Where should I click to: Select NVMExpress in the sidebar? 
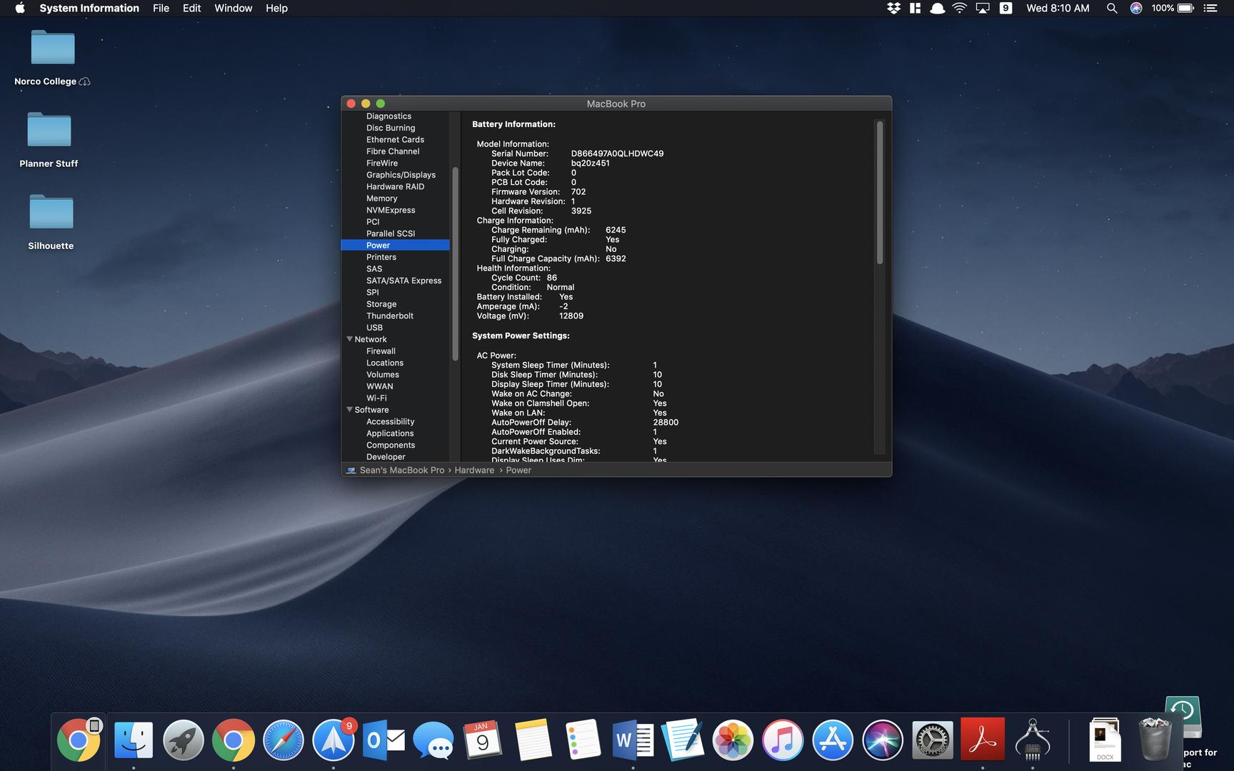(x=391, y=210)
